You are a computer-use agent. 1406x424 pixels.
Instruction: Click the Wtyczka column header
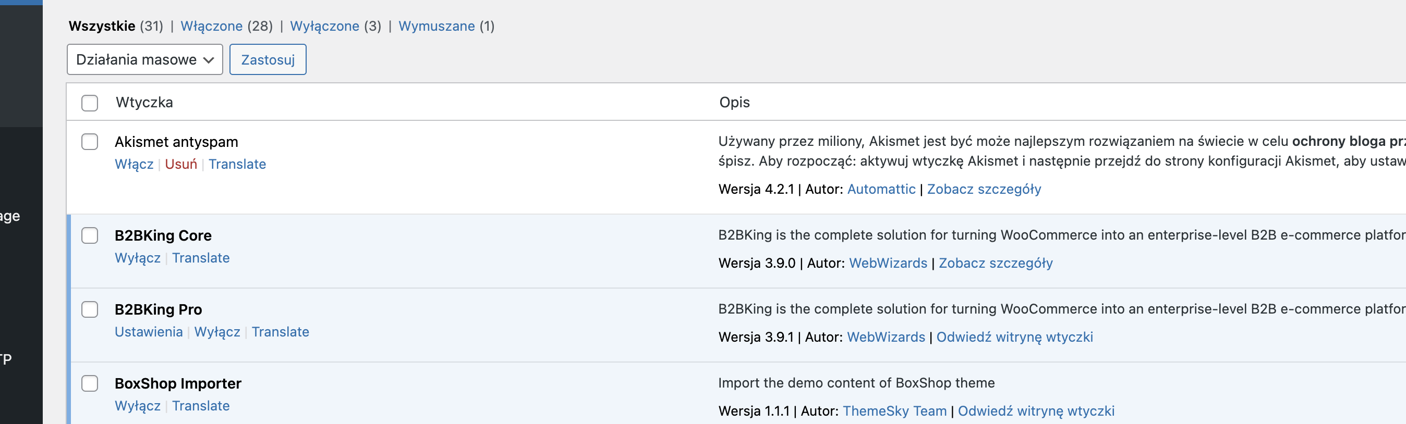[x=144, y=103]
